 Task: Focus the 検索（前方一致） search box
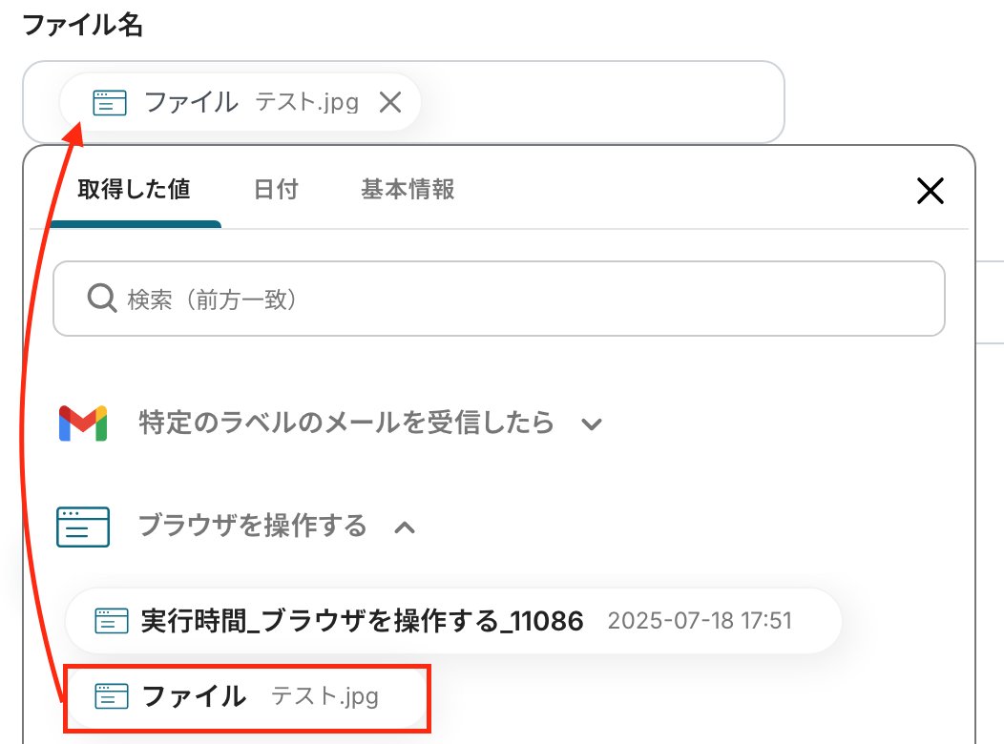point(515,300)
